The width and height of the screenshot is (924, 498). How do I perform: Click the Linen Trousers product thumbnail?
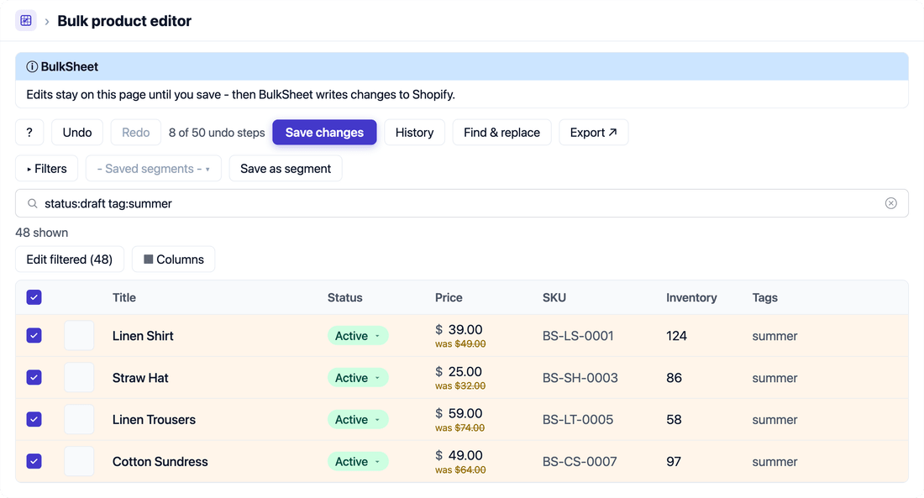(79, 420)
